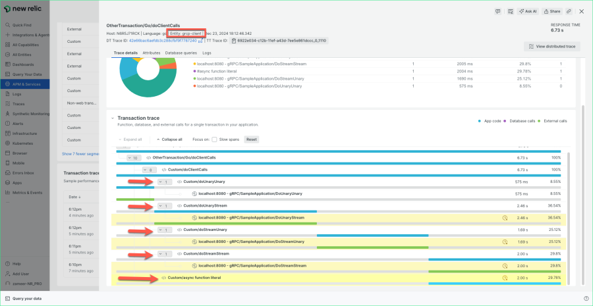Screen dimensions: 593x306
Task: Click the Errors Inbox sidebar icon
Action: tap(7, 172)
